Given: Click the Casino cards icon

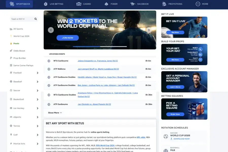Looking at the screenshot, I should point(79,4).
